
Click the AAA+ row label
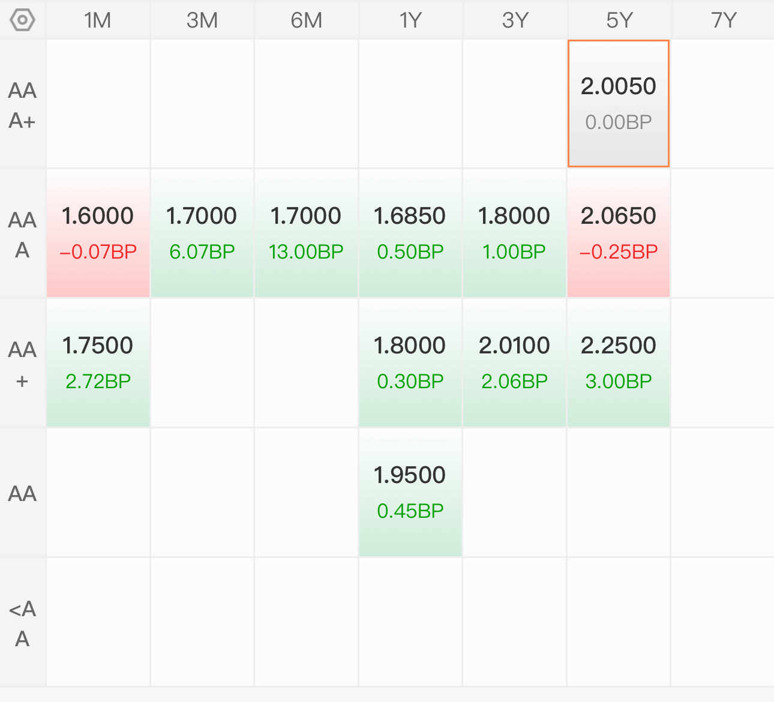(x=22, y=105)
